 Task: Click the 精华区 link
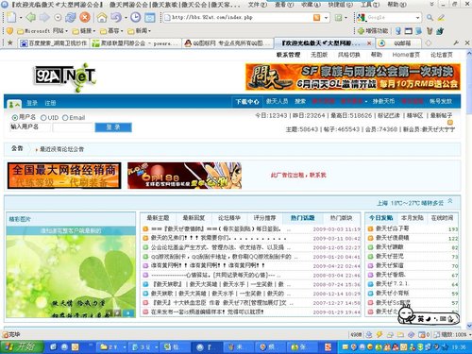(414, 116)
